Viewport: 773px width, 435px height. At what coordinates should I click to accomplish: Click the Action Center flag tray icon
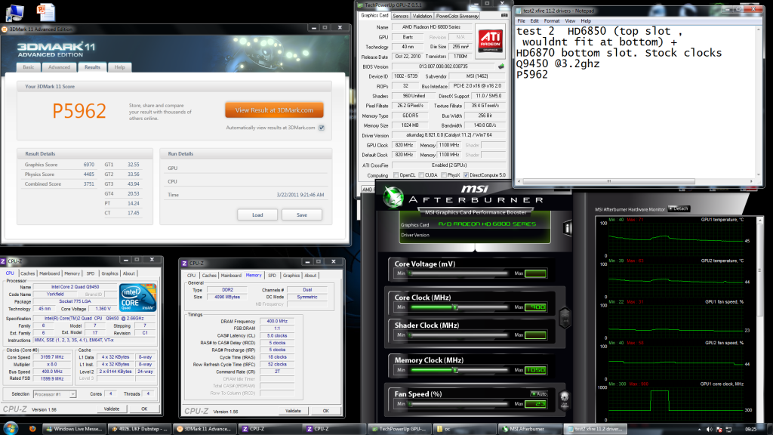coord(719,430)
